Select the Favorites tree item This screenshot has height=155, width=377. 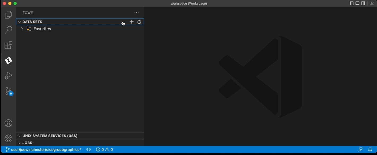pos(80,29)
